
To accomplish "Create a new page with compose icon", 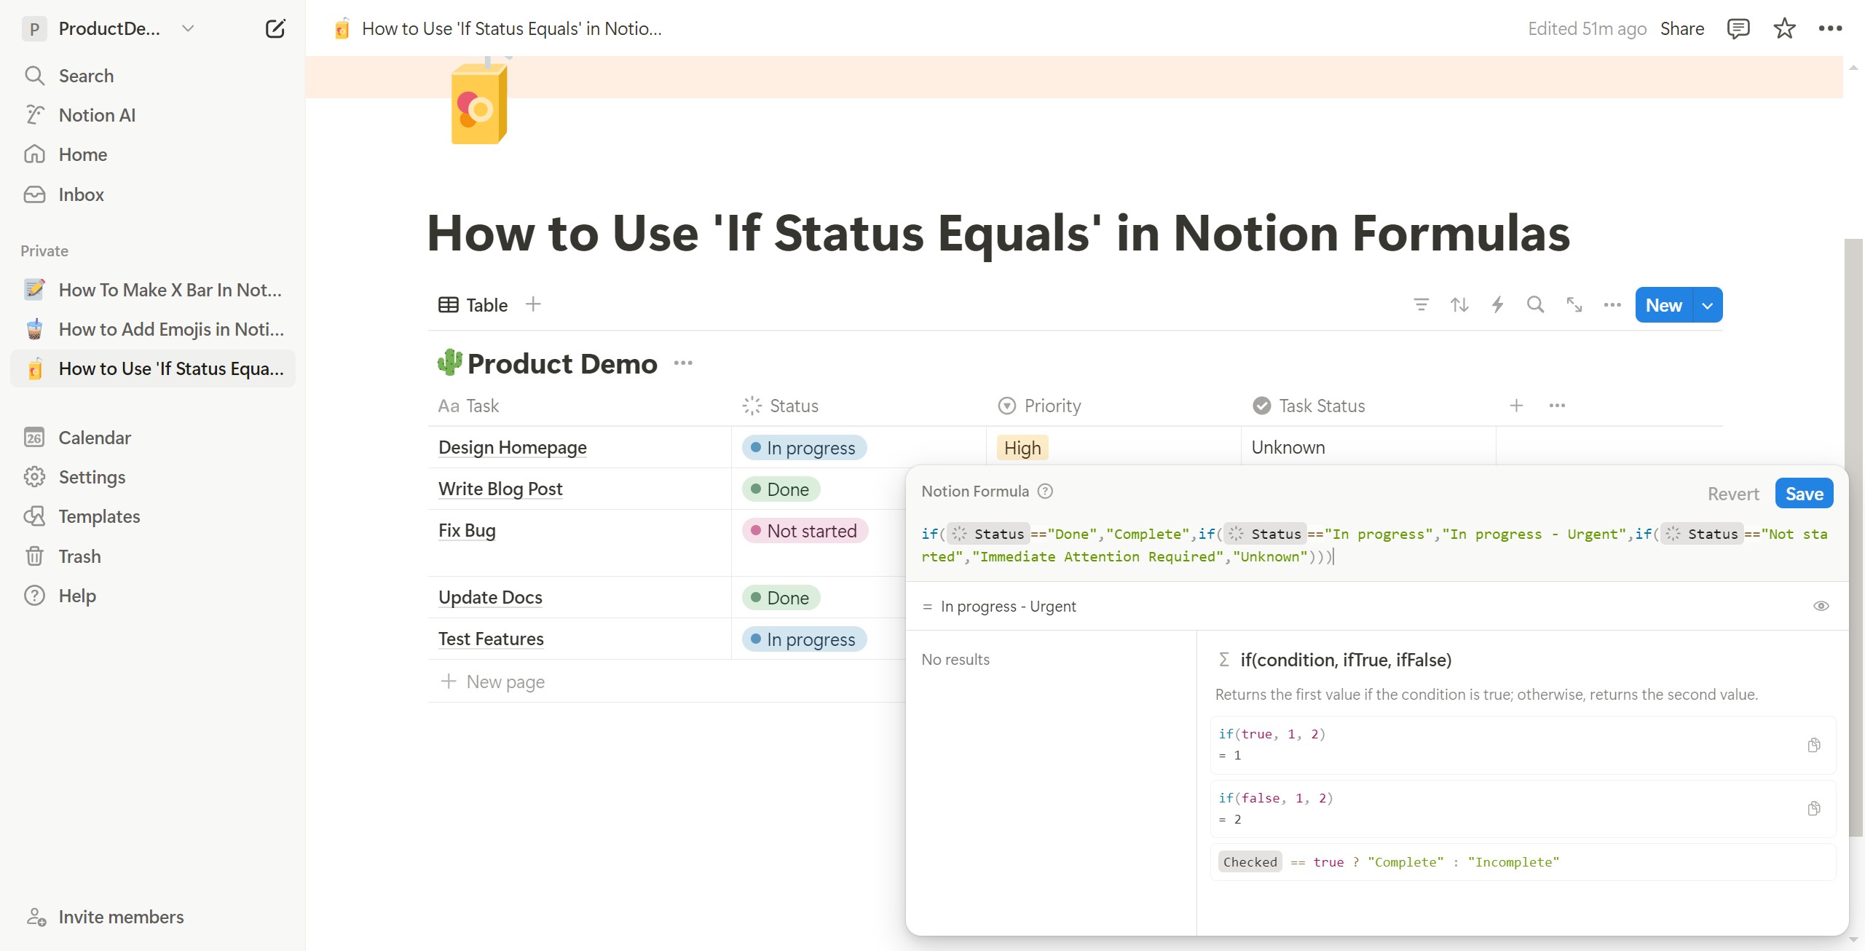I will click(275, 28).
